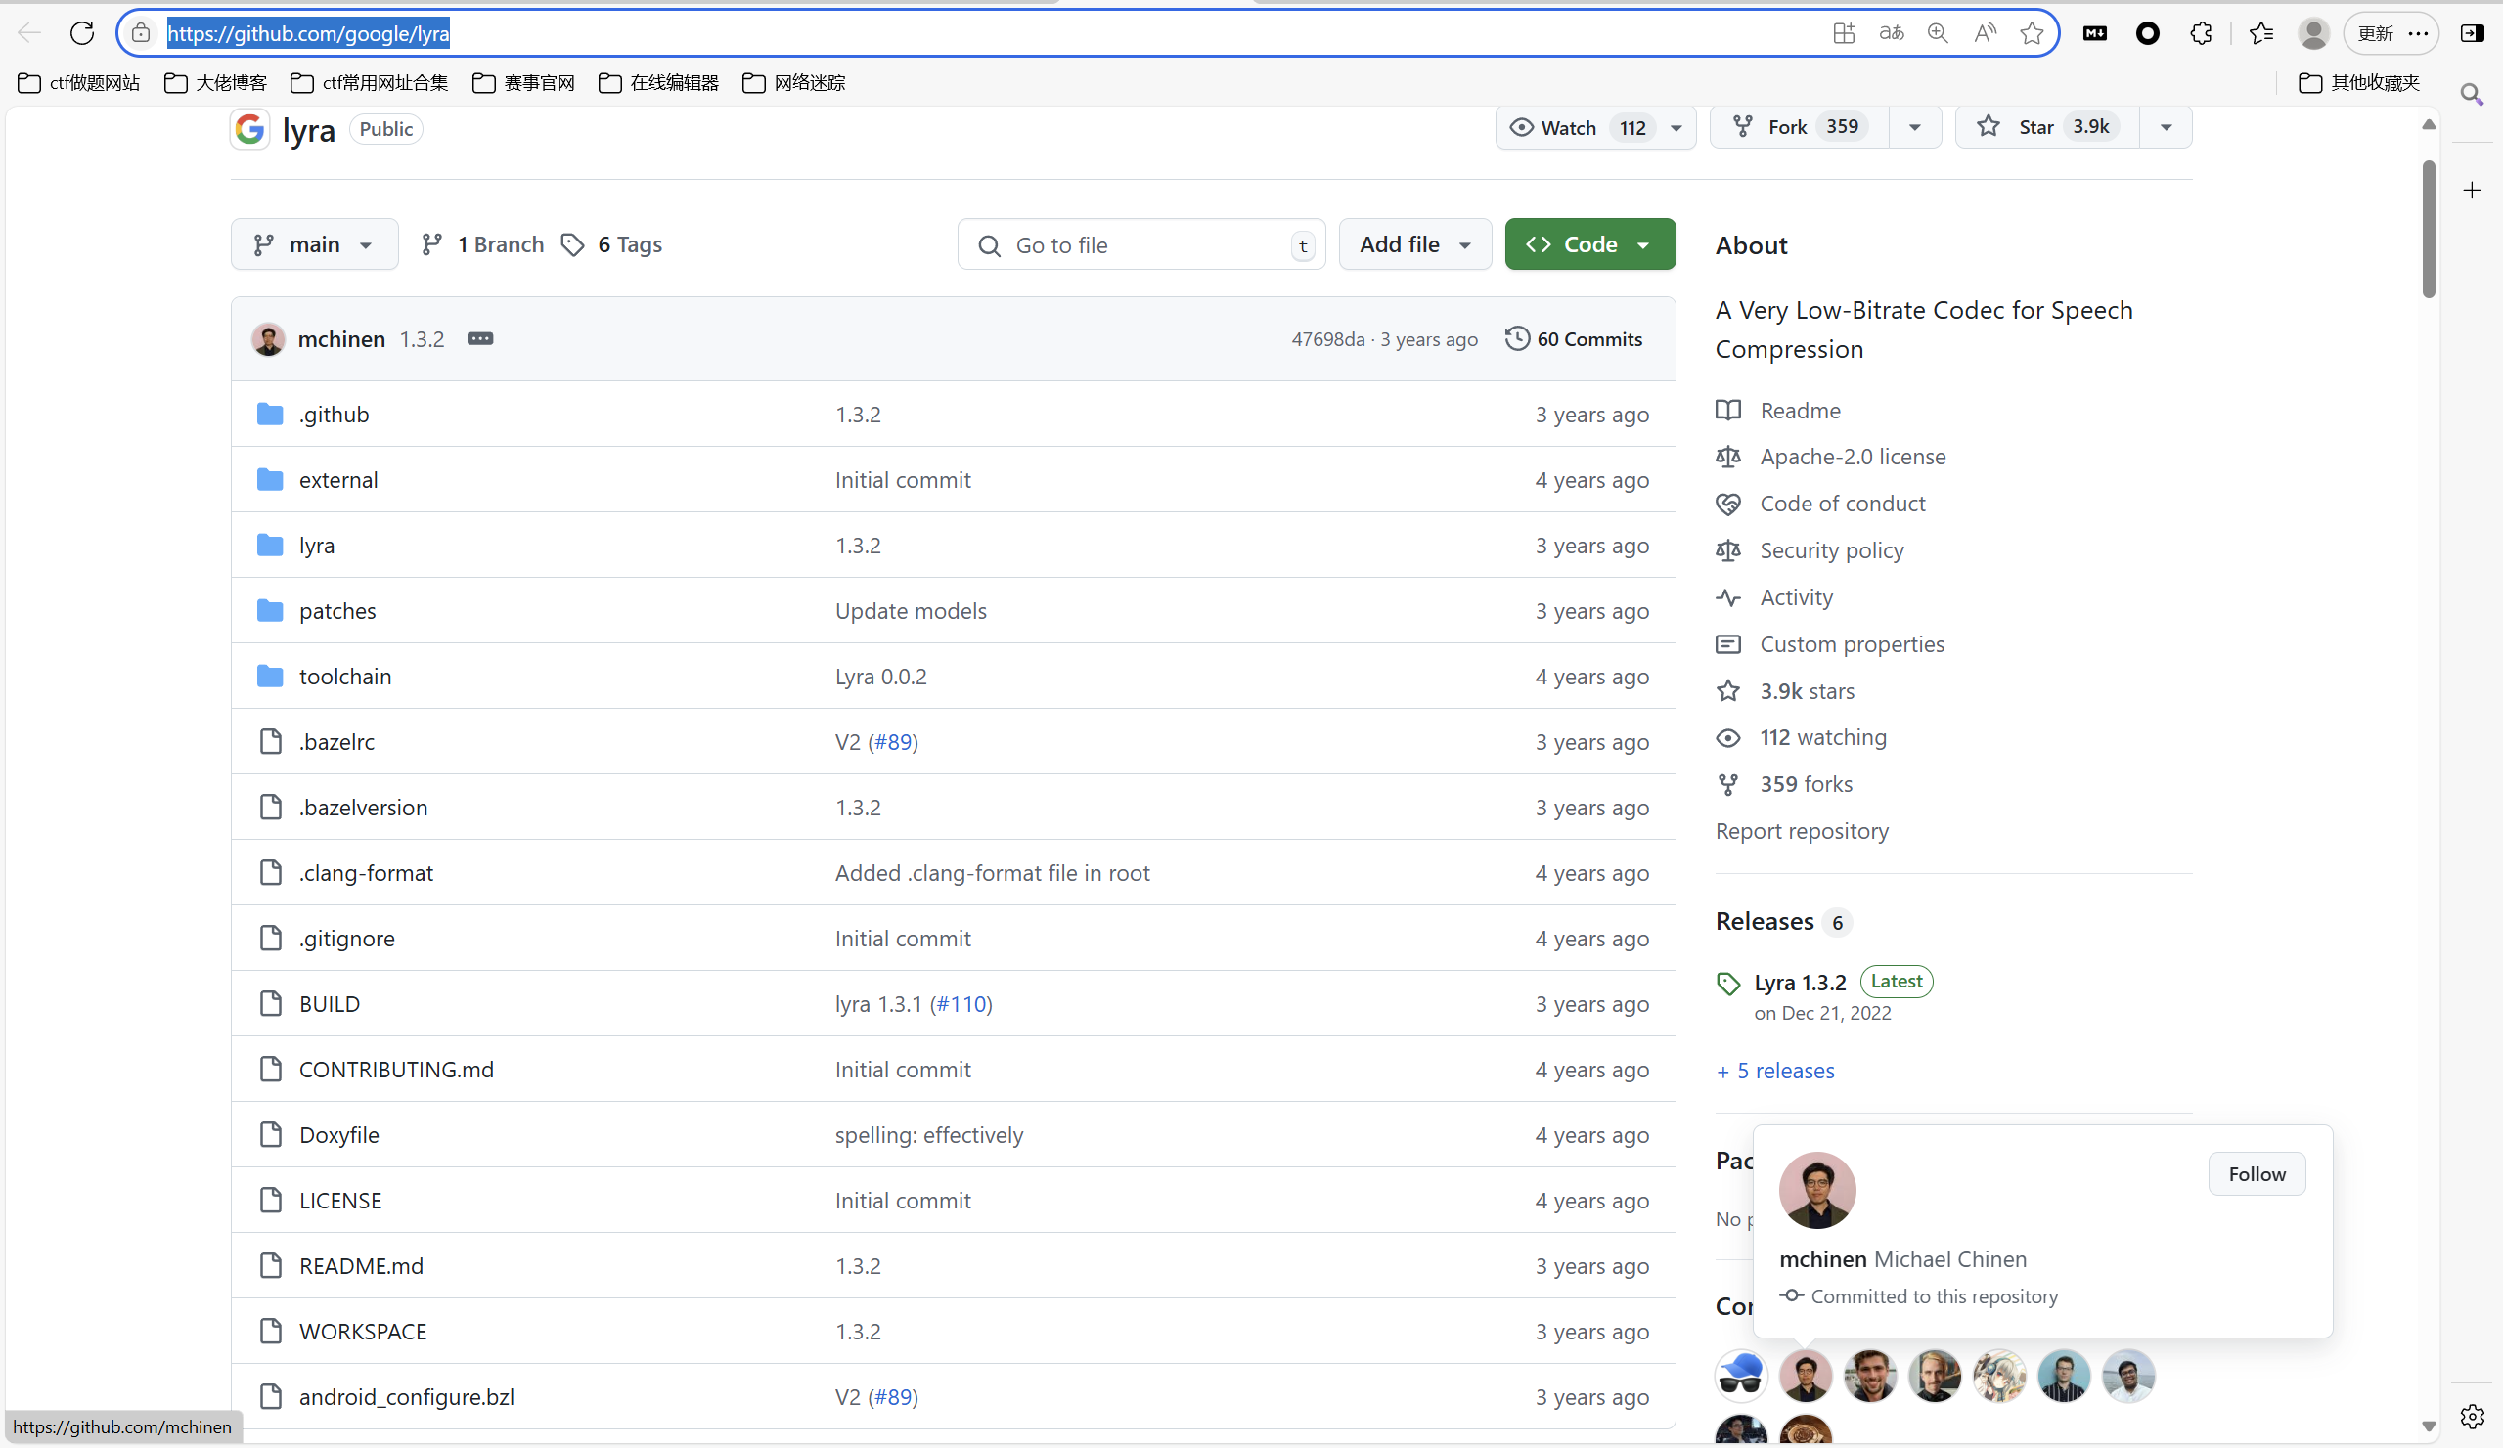Click Report repository
The height and width of the screenshot is (1448, 2503).
1802,830
